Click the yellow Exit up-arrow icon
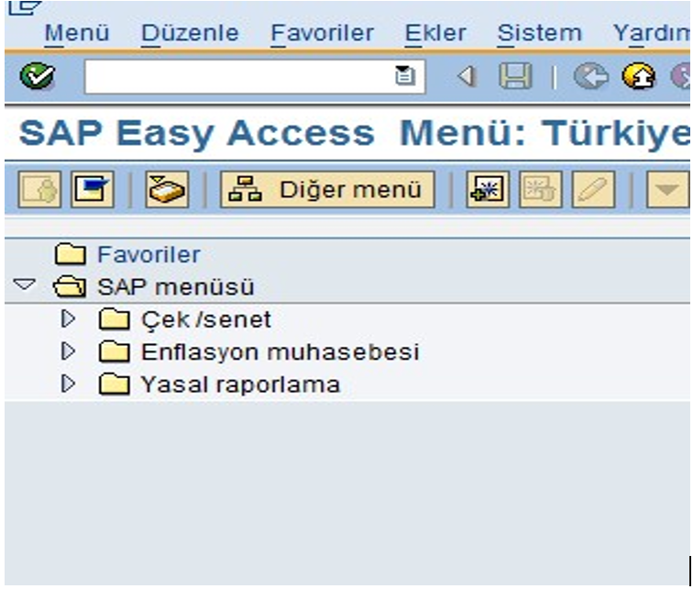Image resolution: width=693 pixels, height=589 pixels. [x=639, y=76]
